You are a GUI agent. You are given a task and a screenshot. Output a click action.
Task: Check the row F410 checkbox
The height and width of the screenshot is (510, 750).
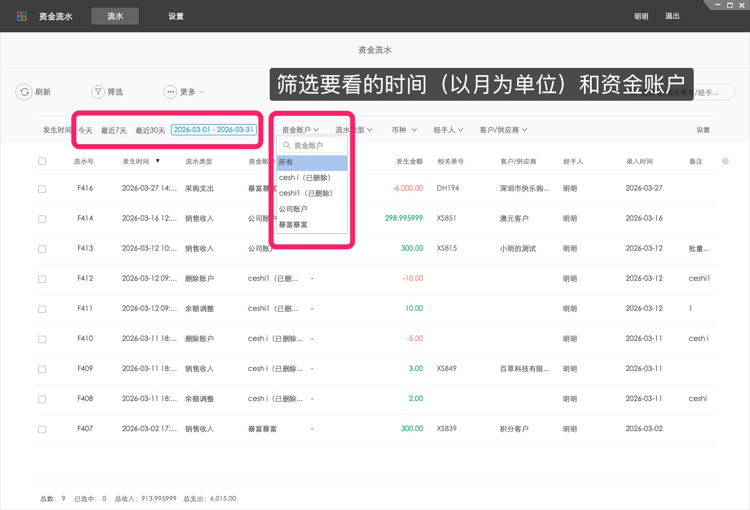42,340
